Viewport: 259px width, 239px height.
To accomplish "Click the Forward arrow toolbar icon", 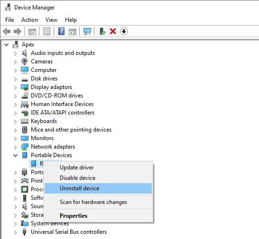I will (x=18, y=31).
